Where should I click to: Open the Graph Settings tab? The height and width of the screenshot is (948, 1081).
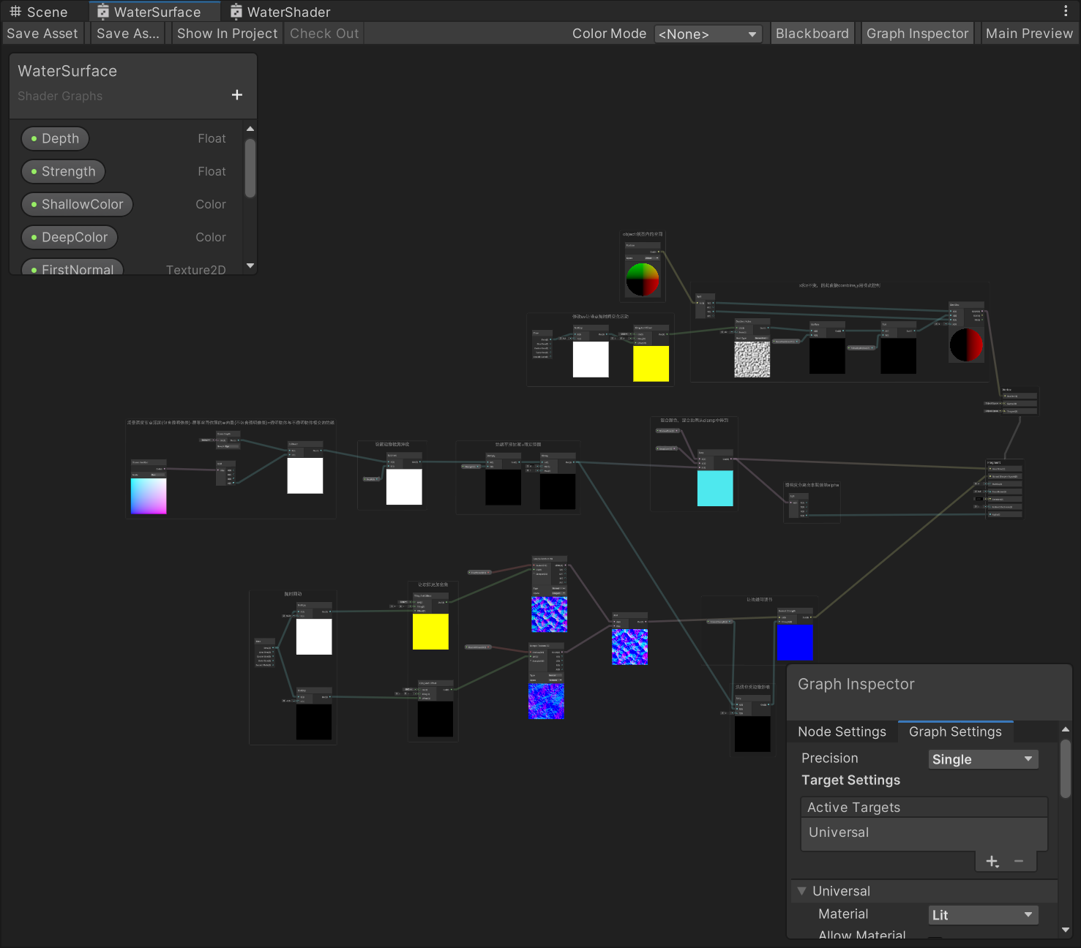pyautogui.click(x=955, y=731)
